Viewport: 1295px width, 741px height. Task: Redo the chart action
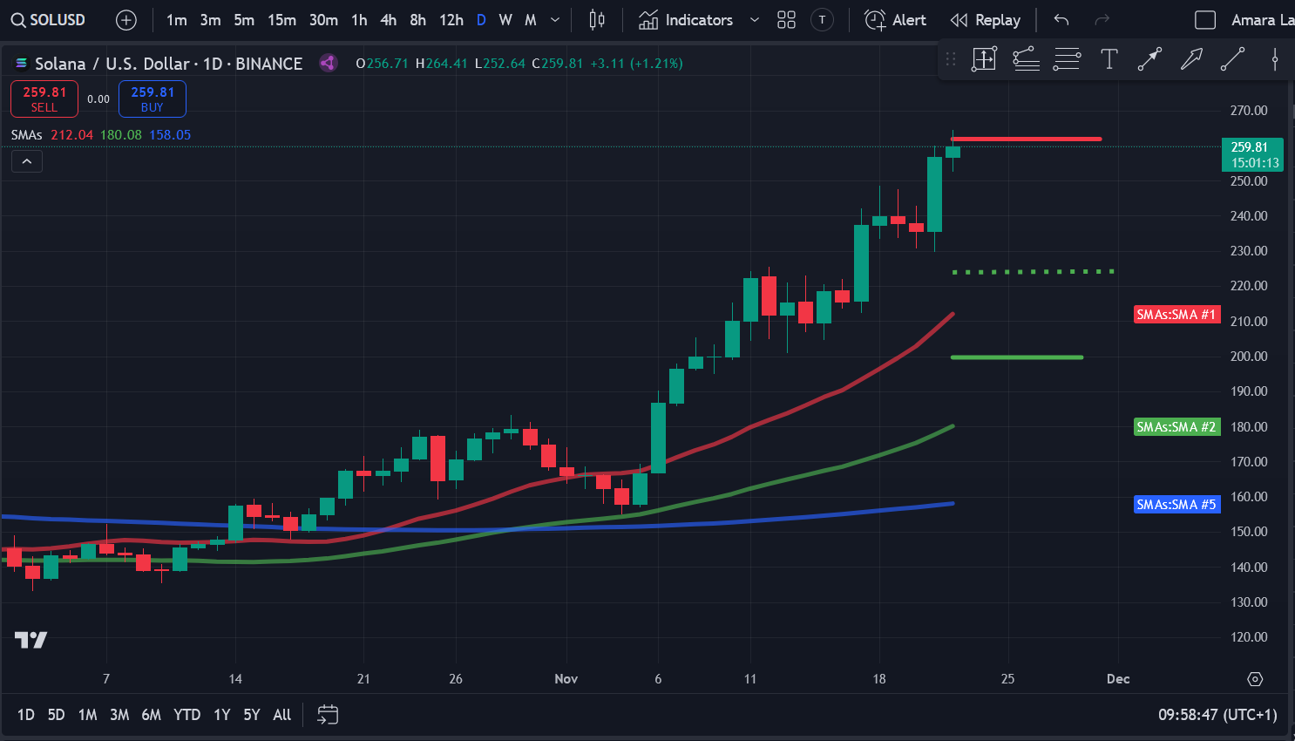[x=1102, y=20]
